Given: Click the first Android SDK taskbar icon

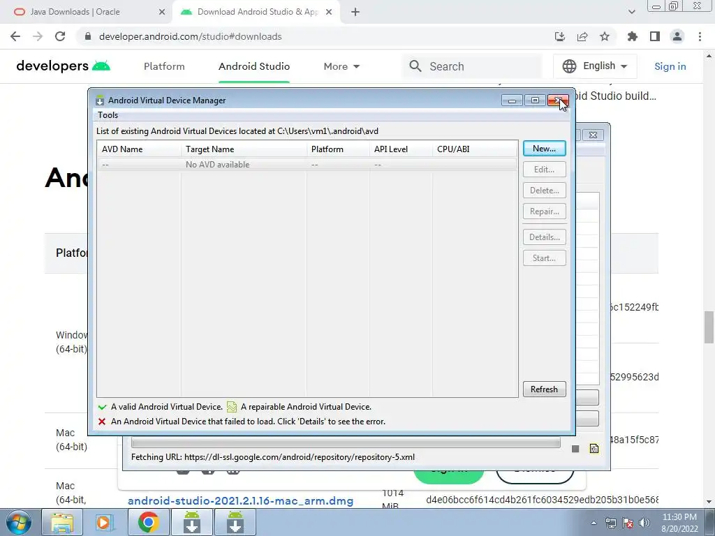Looking at the screenshot, I should [192, 522].
